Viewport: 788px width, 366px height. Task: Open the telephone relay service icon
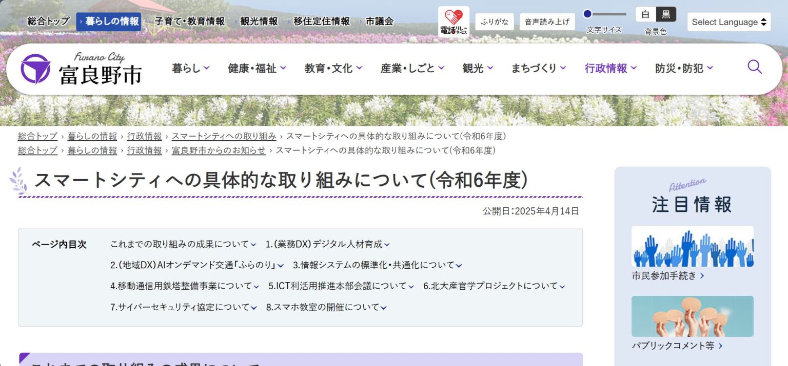click(x=454, y=22)
